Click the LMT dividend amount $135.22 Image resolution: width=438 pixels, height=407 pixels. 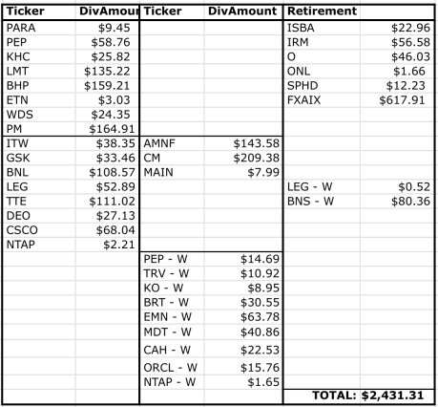pyautogui.click(x=107, y=71)
